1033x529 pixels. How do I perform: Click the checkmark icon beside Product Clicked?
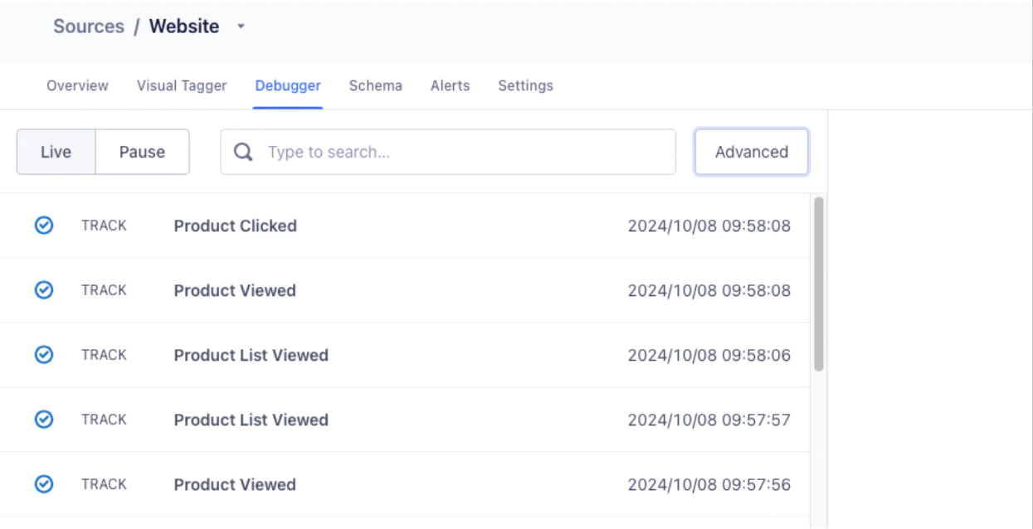(x=43, y=225)
